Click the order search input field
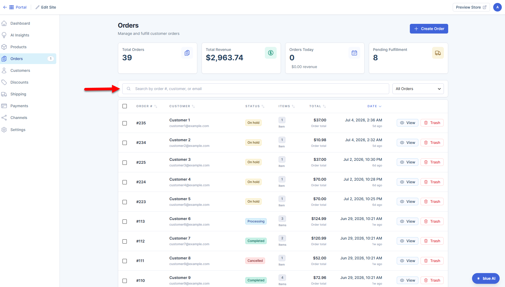505x287 pixels. point(255,89)
